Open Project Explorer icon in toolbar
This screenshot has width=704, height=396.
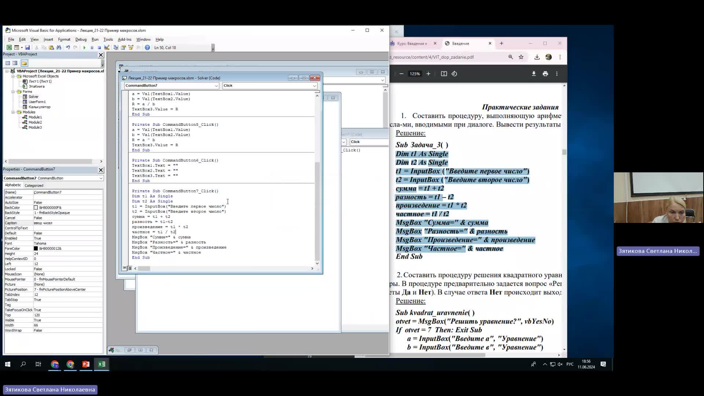point(116,48)
